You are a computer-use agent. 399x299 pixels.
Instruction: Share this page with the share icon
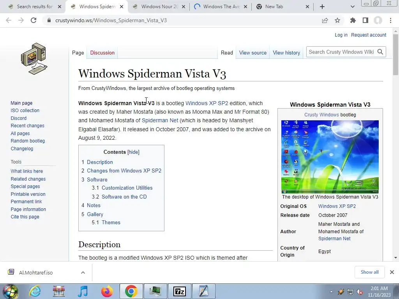pyautogui.click(x=325, y=20)
